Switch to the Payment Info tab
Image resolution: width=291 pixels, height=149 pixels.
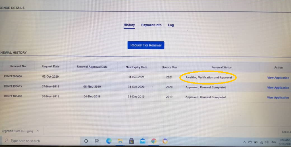point(151,25)
